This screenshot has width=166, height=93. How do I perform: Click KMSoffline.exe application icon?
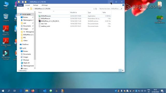click(39, 16)
